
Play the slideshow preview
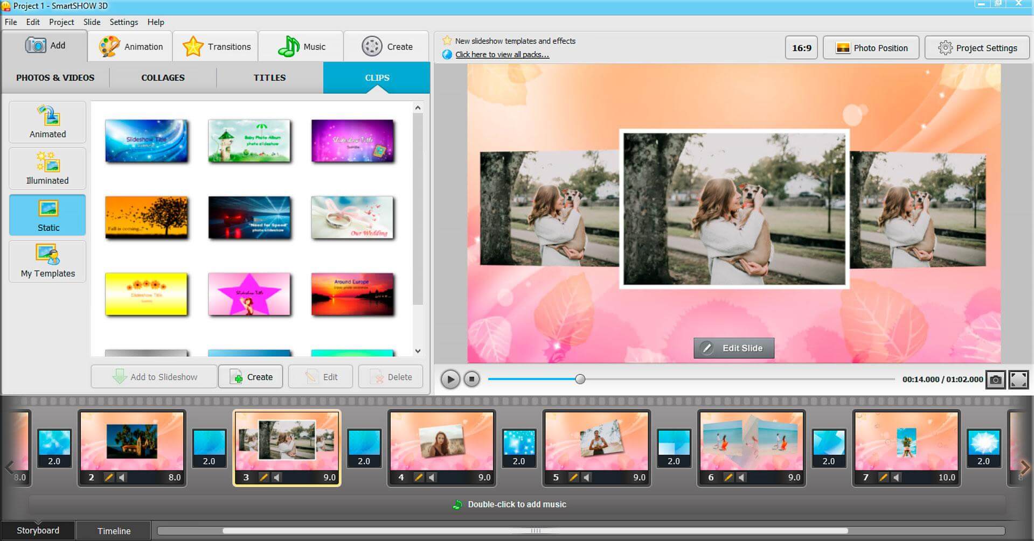(x=450, y=380)
